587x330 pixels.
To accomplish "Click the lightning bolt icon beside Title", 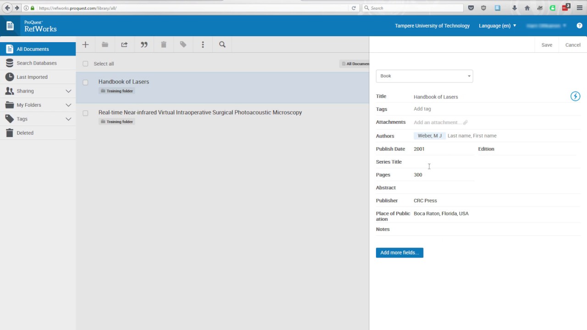I will point(575,96).
